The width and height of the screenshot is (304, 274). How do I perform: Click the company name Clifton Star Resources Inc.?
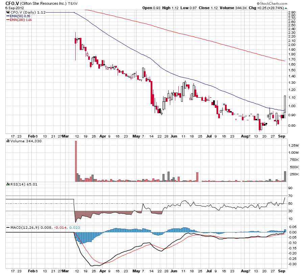pos(43,3)
